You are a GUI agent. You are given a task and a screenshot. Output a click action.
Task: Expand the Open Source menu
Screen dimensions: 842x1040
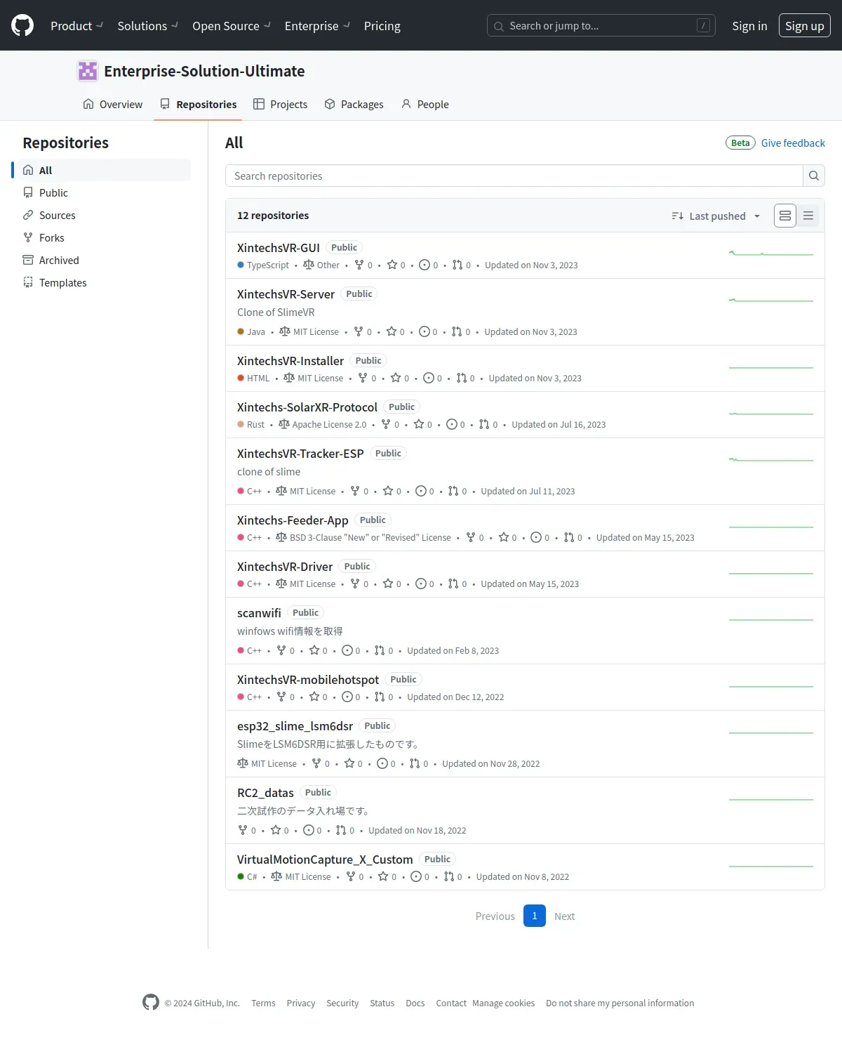(232, 26)
